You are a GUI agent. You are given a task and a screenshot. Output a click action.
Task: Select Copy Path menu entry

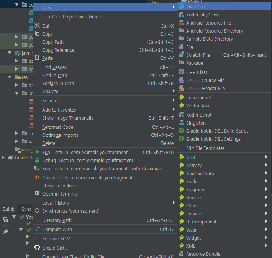[x=105, y=42]
